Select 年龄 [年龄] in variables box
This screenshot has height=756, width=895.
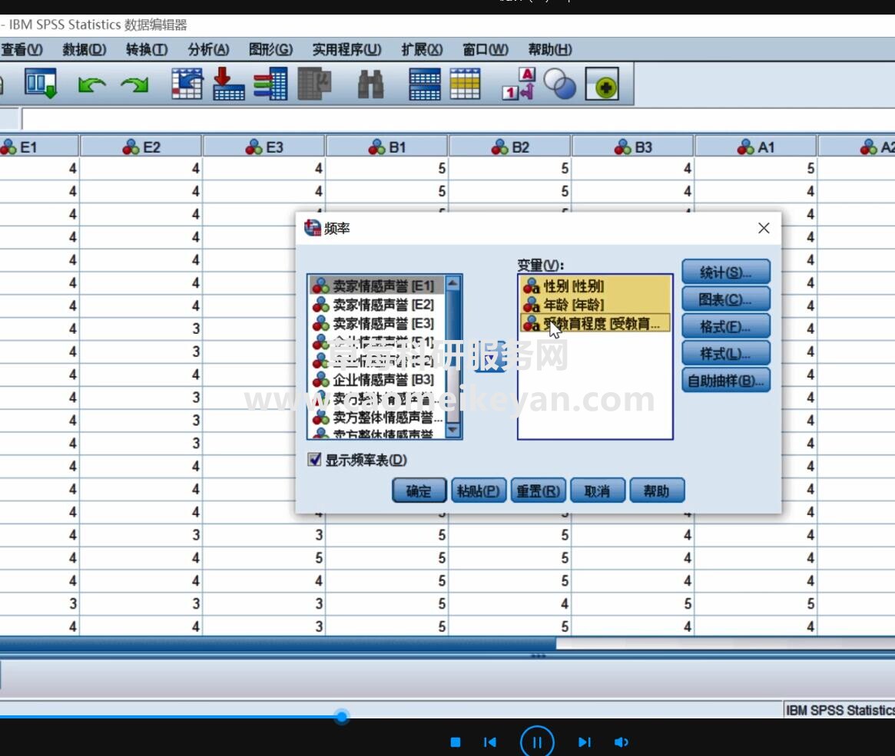pos(595,305)
